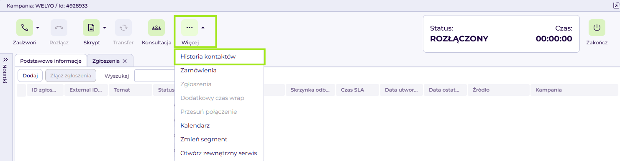Select the Zgłoszenia menu entry

click(220, 84)
